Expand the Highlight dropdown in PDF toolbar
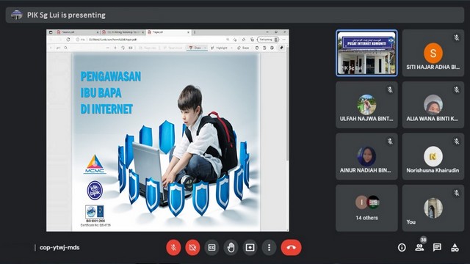470x264 pixels. (231, 48)
